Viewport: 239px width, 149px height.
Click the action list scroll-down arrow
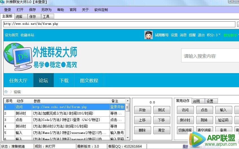click(x=128, y=138)
